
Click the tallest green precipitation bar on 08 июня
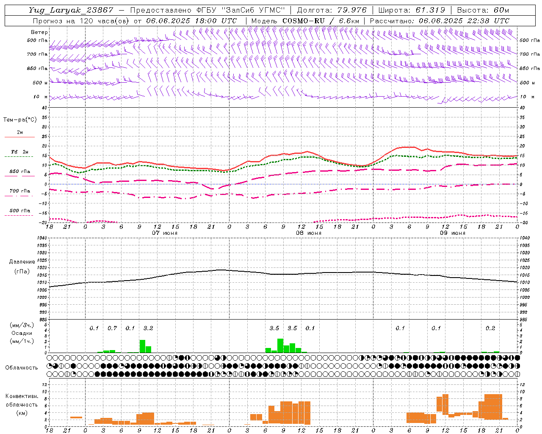click(x=280, y=346)
